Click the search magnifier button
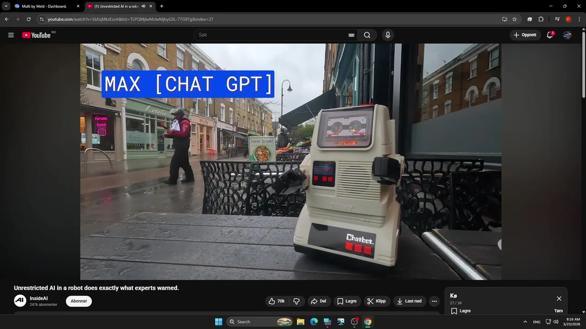The height and width of the screenshot is (329, 586). point(367,35)
